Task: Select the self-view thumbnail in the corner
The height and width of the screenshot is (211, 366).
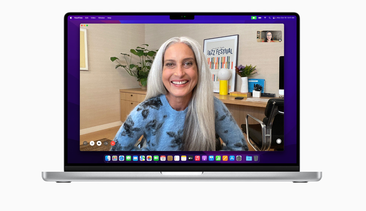Action: pos(269,36)
